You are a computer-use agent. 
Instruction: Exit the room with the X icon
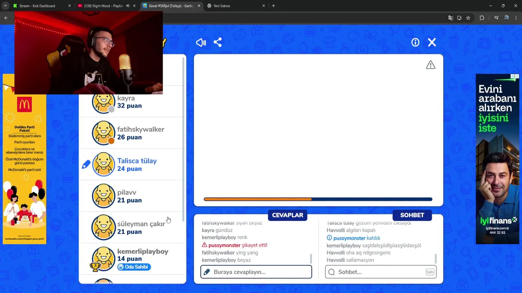[x=432, y=42]
